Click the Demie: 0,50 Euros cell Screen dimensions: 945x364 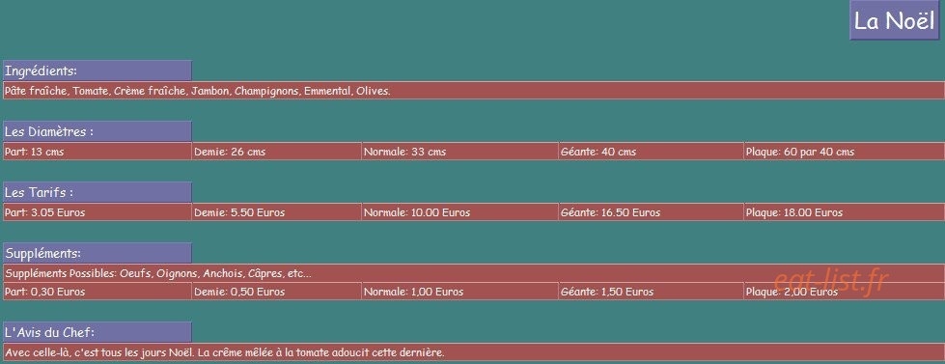coord(277,292)
